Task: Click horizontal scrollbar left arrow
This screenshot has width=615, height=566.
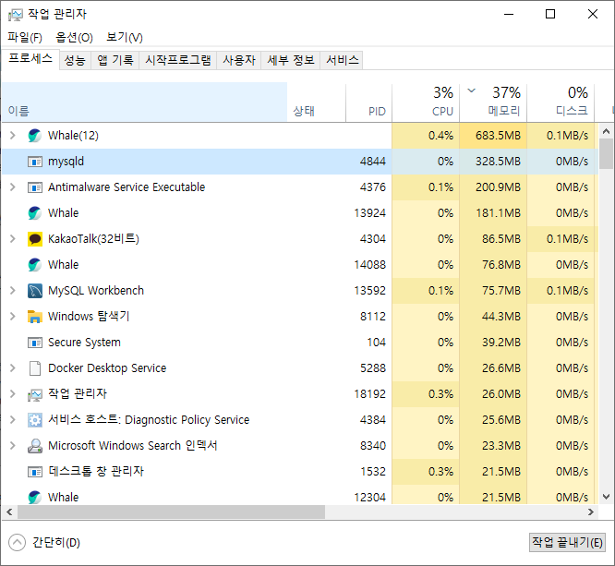Action: (x=9, y=512)
